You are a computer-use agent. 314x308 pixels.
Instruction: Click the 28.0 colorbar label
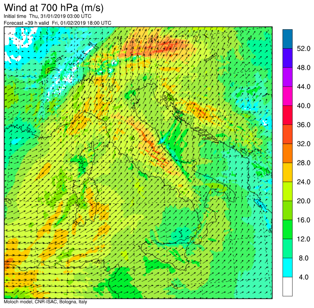point(304,163)
